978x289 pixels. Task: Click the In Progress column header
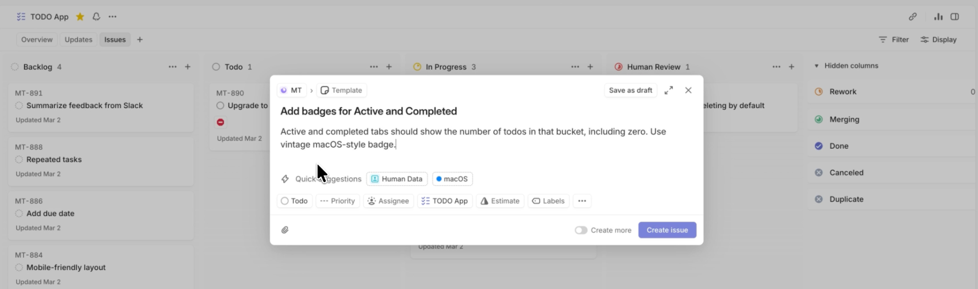pyautogui.click(x=446, y=67)
